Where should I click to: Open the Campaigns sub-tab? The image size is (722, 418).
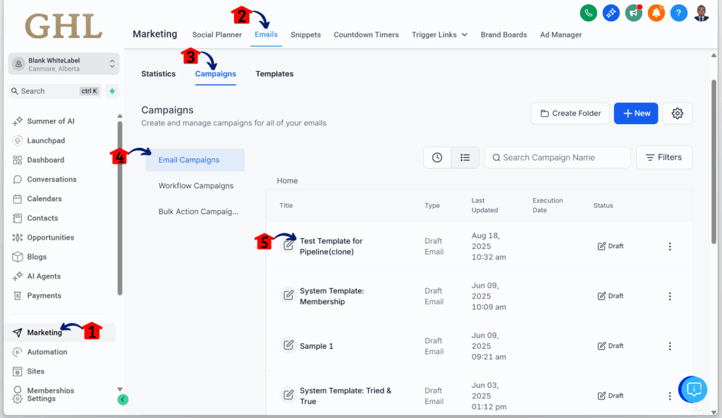pyautogui.click(x=216, y=73)
